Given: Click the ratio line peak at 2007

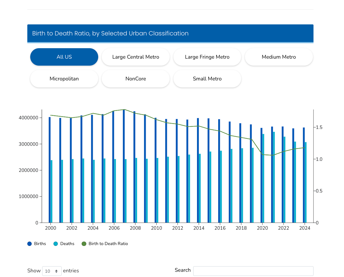Looking at the screenshot, I should 125,110.
